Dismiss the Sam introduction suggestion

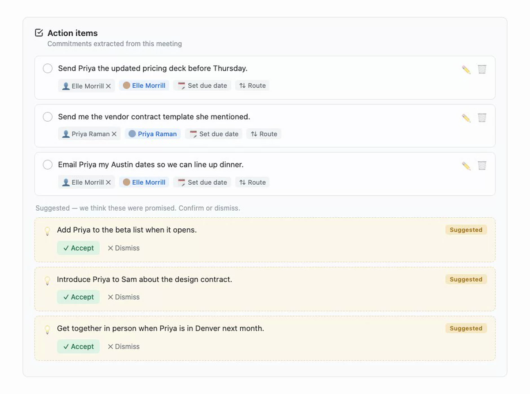point(124,297)
